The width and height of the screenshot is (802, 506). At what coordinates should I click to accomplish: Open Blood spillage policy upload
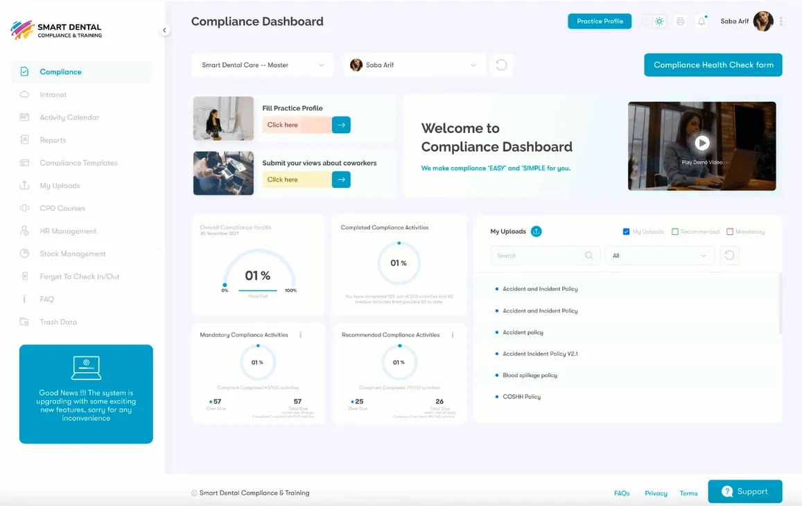tap(530, 375)
